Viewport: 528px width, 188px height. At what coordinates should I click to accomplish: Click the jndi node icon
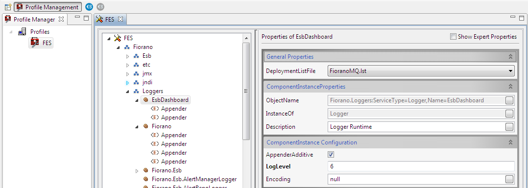[x=136, y=82]
